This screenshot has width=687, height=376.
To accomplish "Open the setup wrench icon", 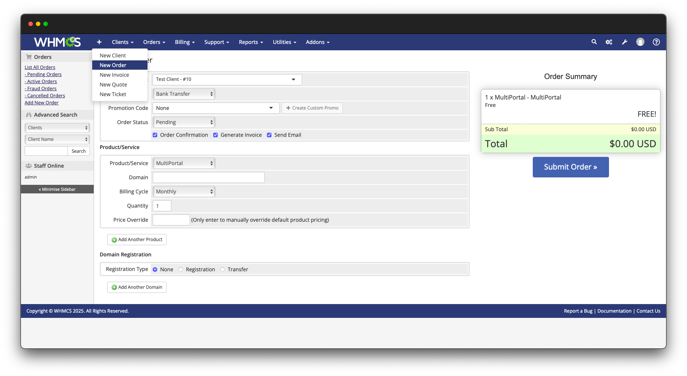I will tap(625, 42).
